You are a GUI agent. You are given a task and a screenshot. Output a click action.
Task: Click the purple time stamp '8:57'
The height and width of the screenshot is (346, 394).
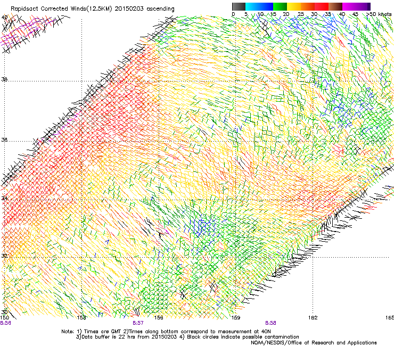[138, 323]
